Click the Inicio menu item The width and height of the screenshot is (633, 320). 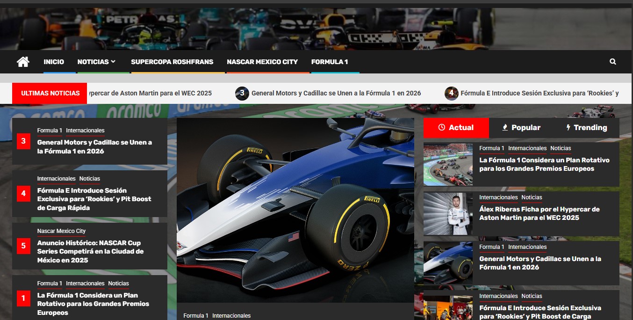click(54, 62)
